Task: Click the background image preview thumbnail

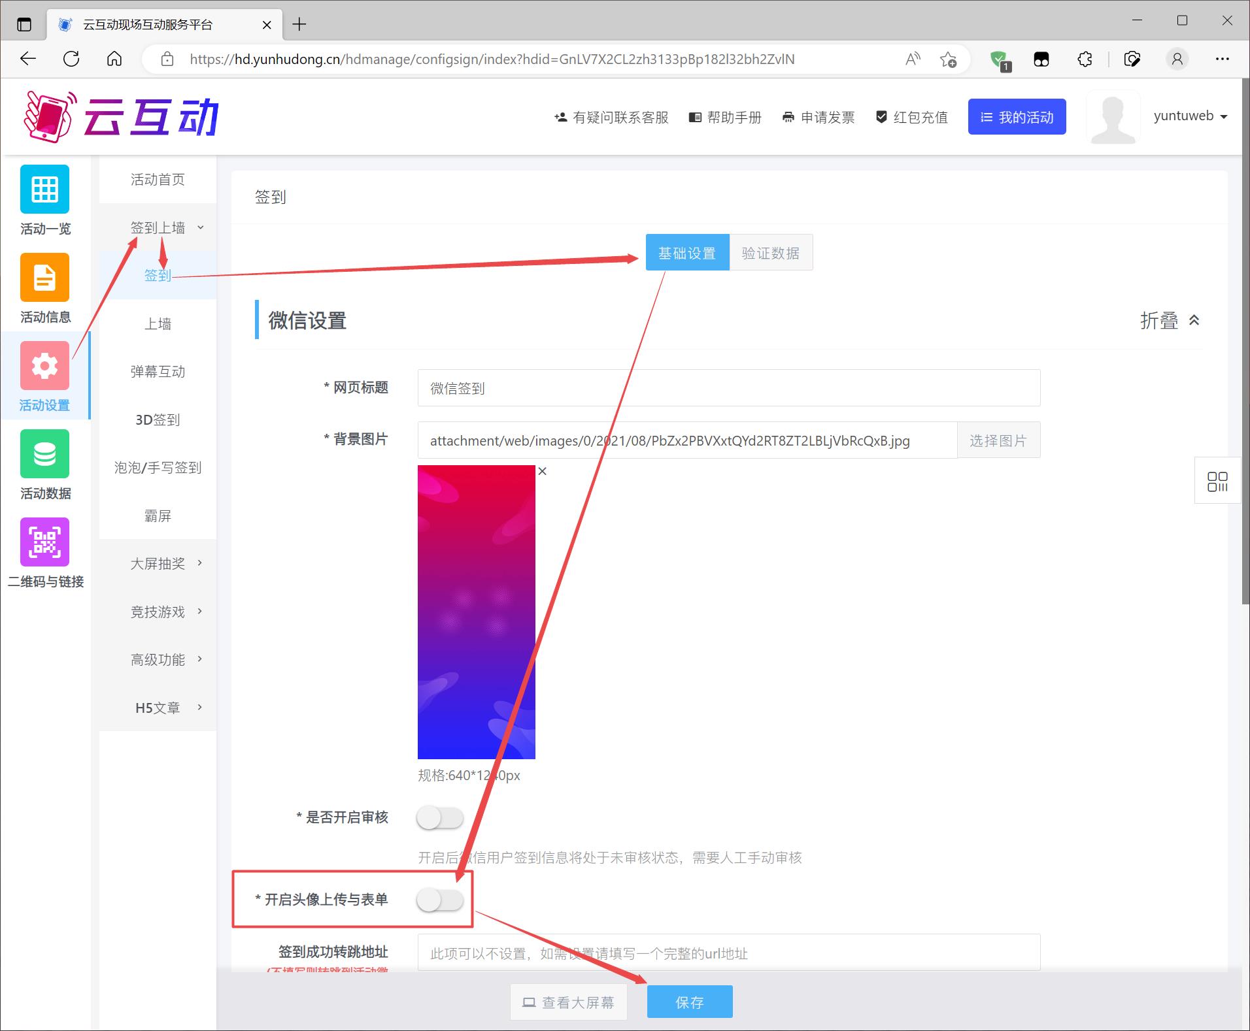Action: point(476,612)
